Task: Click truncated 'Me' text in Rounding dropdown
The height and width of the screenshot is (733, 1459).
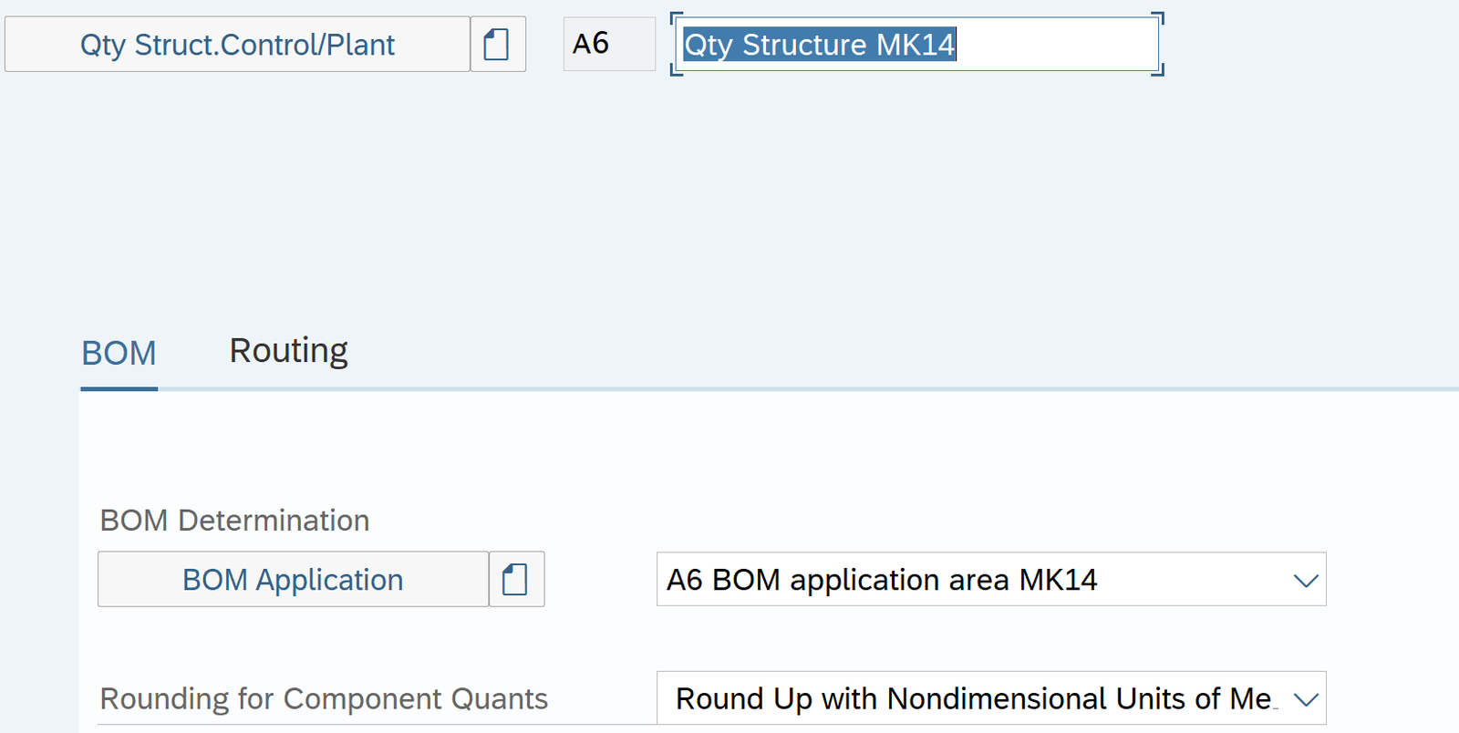Action: (x=1251, y=699)
